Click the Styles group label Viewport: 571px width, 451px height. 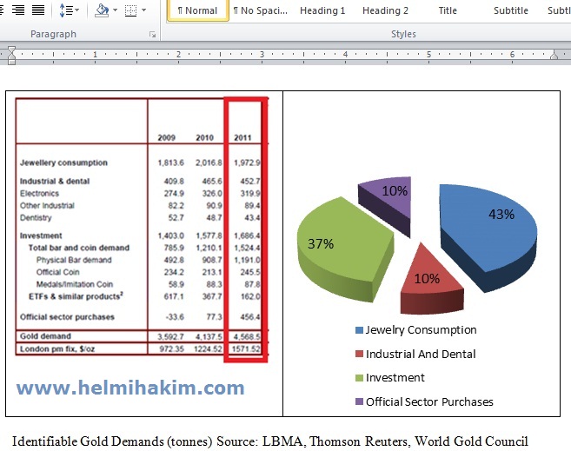(x=403, y=34)
